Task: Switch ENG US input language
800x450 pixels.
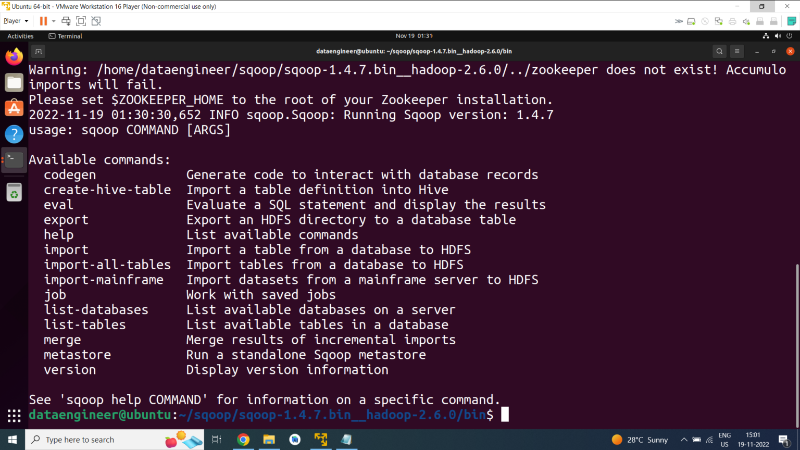Action: (724, 440)
